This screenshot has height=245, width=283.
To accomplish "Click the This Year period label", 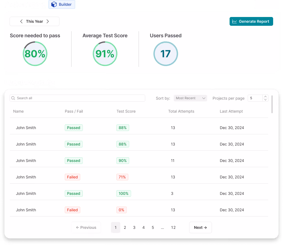I will pos(35,21).
